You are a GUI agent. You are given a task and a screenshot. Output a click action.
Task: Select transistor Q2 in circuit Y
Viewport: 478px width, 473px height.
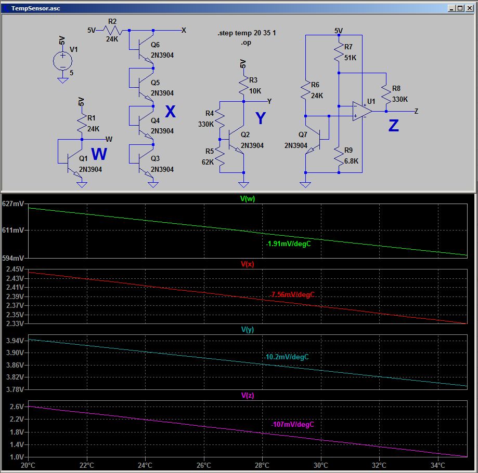coord(237,139)
